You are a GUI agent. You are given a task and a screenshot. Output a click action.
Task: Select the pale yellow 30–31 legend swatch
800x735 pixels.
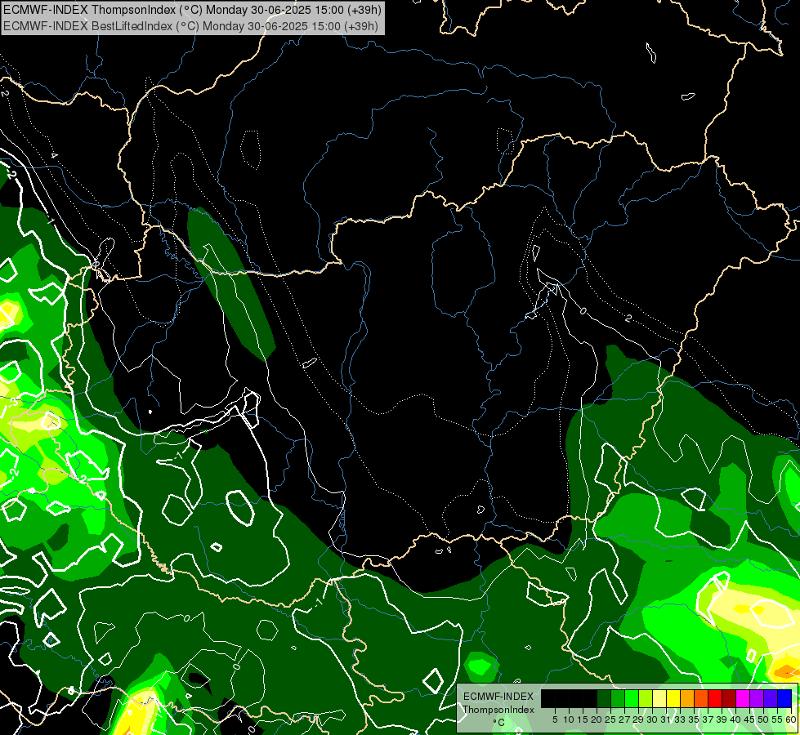tap(659, 698)
